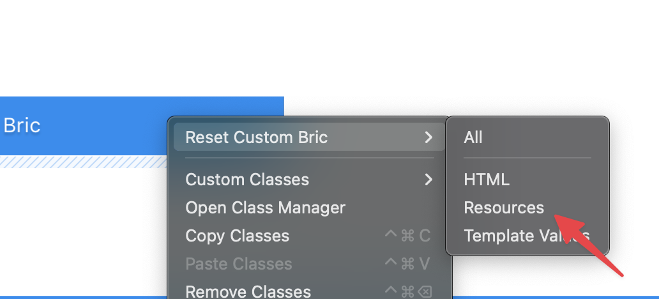This screenshot has height=299, width=659.
Task: Select Remove Classes from the menu
Action: coord(248,291)
